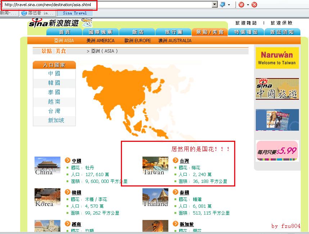This screenshot has width=309, height=234.
Task: Select 歐洲 EUROPE in the orange submenu
Action: point(138,41)
